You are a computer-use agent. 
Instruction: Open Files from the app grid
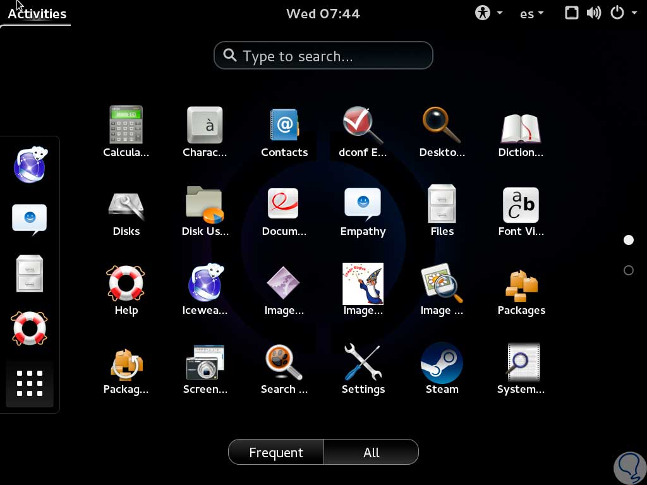click(442, 210)
